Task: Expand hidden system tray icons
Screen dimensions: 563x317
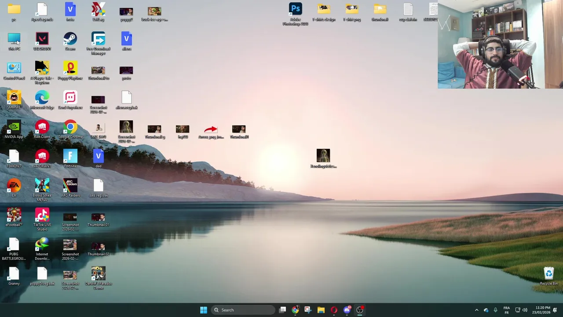Action: [476, 310]
